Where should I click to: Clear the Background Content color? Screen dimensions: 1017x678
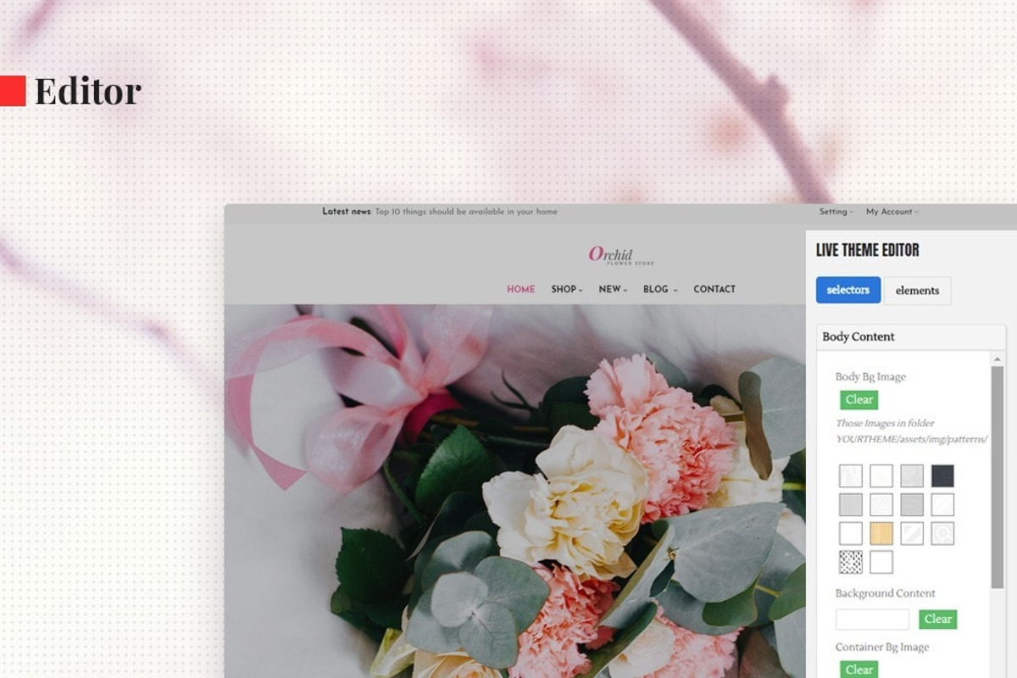tap(938, 619)
